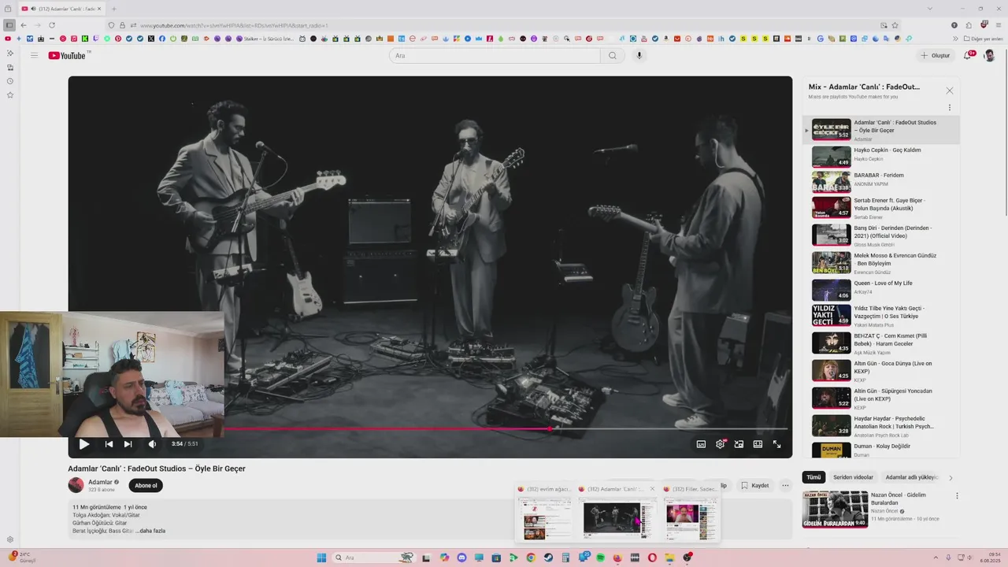
Task: Enter full screen mode
Action: (x=776, y=444)
